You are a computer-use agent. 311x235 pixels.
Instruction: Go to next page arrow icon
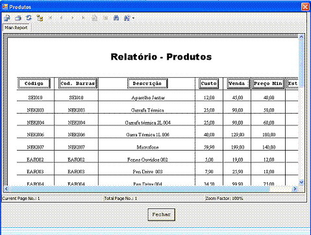point(73,18)
